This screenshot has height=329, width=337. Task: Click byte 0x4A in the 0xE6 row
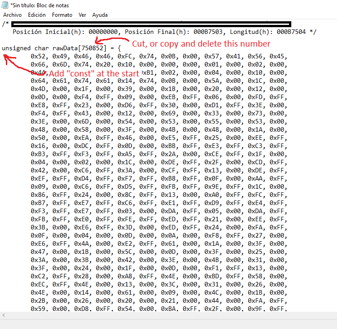[81, 244]
